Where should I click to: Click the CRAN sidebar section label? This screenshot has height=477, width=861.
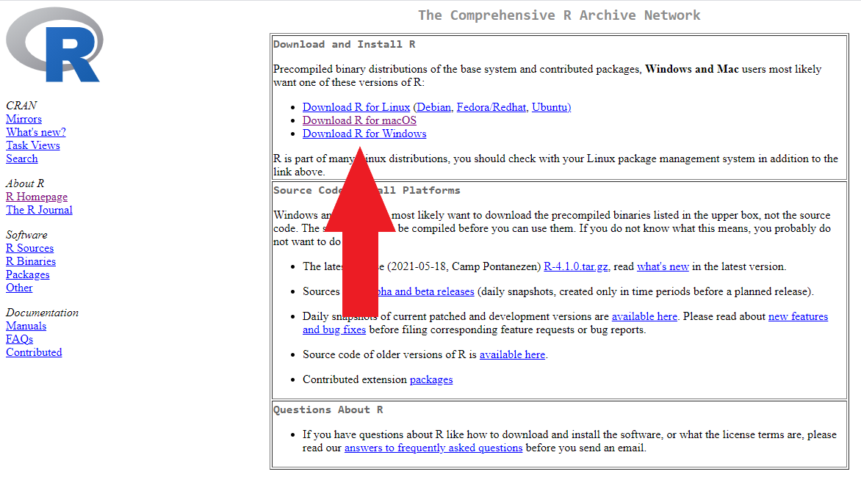click(21, 105)
